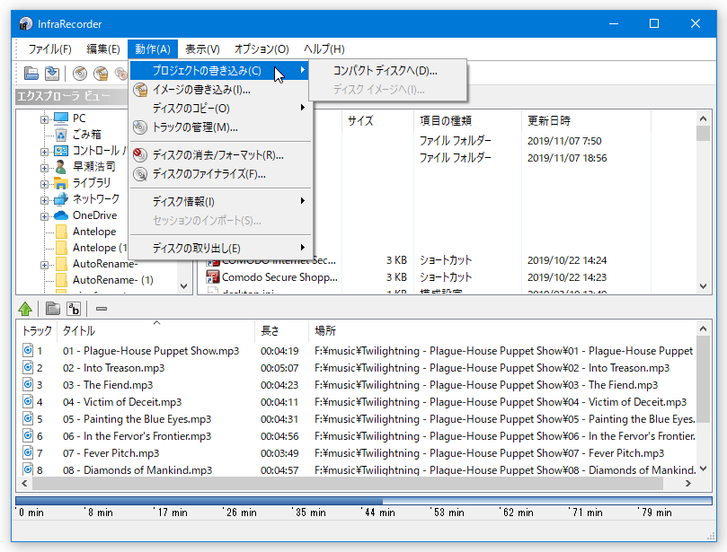Click the disc icon beside イメージの書き込み

click(140, 90)
